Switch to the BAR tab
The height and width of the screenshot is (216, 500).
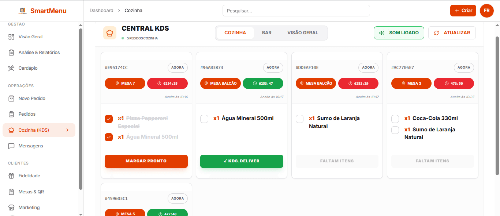(x=266, y=33)
